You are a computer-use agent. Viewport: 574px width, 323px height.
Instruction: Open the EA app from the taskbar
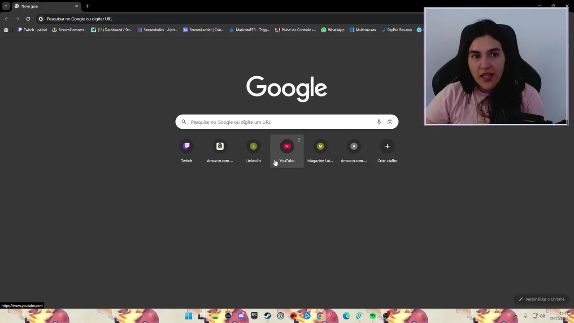click(x=294, y=316)
